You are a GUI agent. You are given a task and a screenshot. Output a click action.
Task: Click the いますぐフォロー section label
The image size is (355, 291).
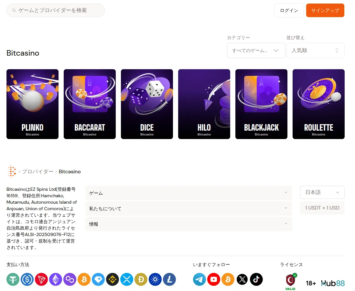tap(211, 264)
